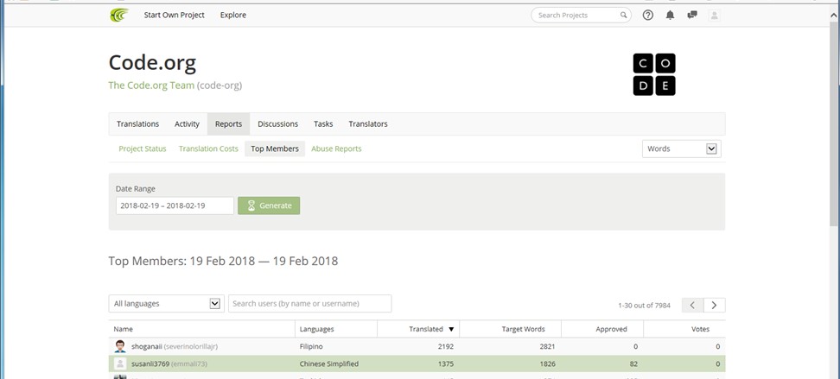Click the Generate button

(x=269, y=205)
